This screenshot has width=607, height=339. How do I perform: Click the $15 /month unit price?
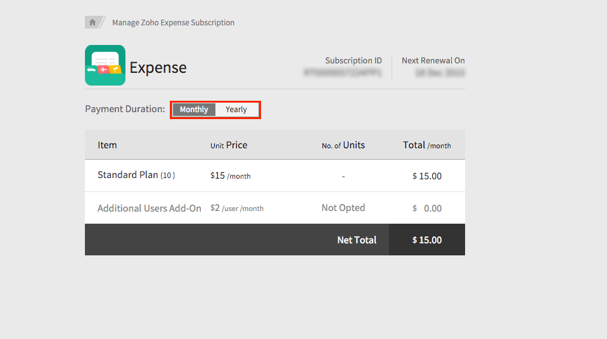pyautogui.click(x=230, y=176)
